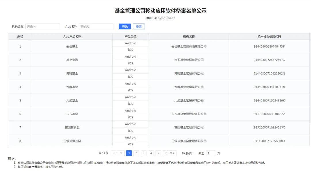The width and height of the screenshot is (311, 173).
Task: Click the App产品名称 column header
Action: click(72, 36)
